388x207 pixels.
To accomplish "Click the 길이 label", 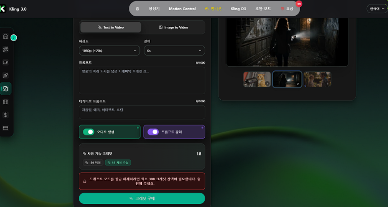I will pyautogui.click(x=147, y=41).
